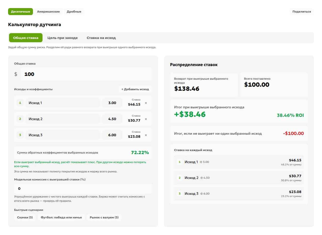This screenshot has height=235, width=322.
Task: Remove Исход 2 with its × icon
Action: click(146, 119)
